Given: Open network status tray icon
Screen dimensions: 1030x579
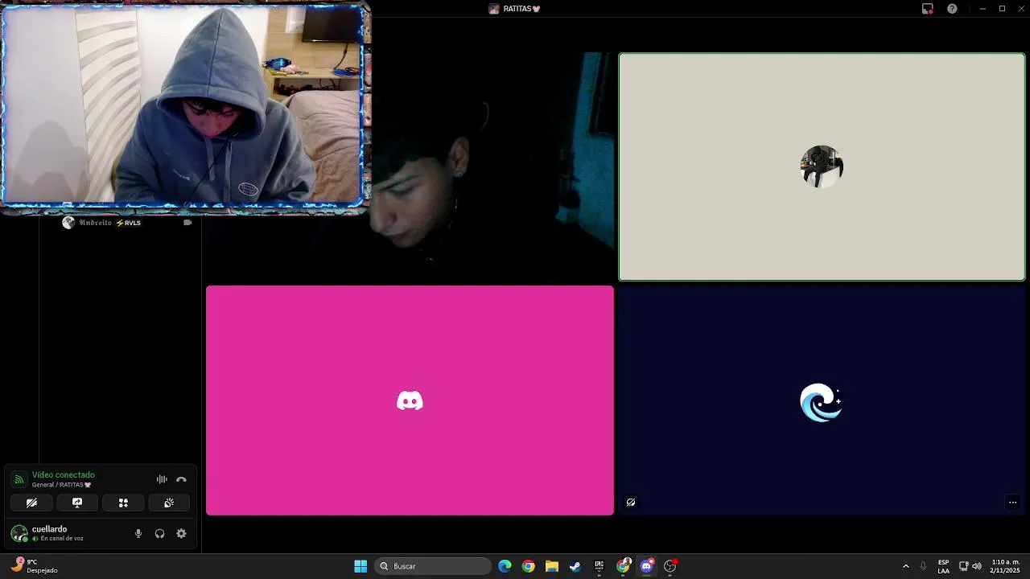Looking at the screenshot, I should pyautogui.click(x=963, y=566).
